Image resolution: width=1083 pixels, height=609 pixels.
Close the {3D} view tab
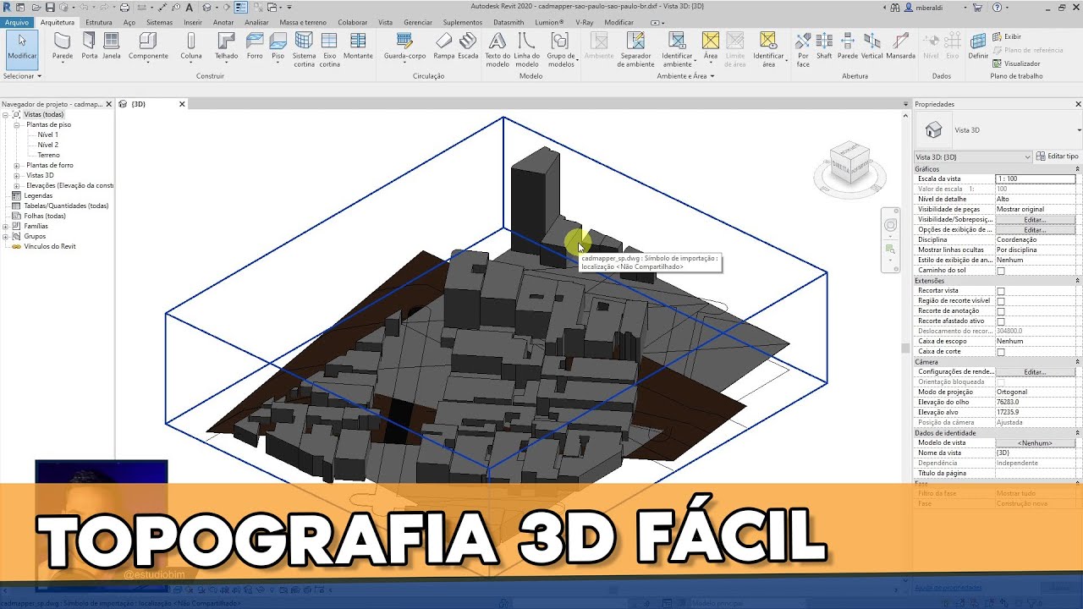(x=182, y=104)
